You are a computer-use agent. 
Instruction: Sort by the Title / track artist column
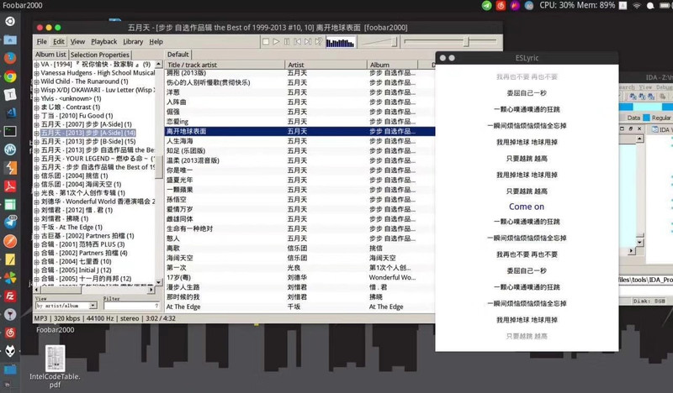[x=225, y=65]
